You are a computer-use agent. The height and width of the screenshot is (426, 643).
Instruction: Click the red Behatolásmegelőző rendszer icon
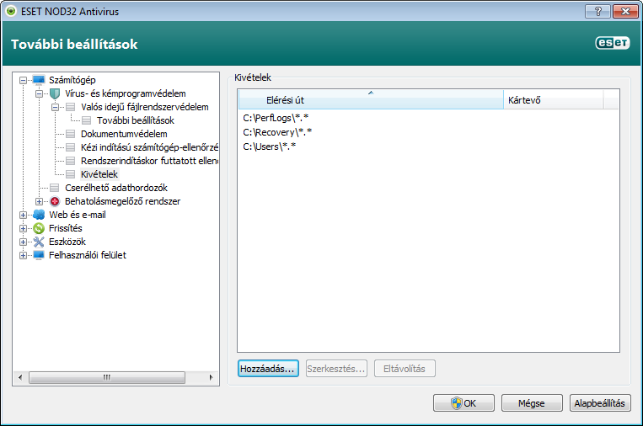click(55, 201)
